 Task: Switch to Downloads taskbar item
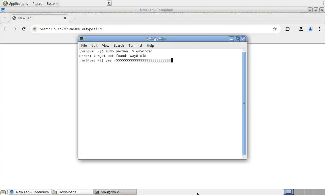coord(73,192)
